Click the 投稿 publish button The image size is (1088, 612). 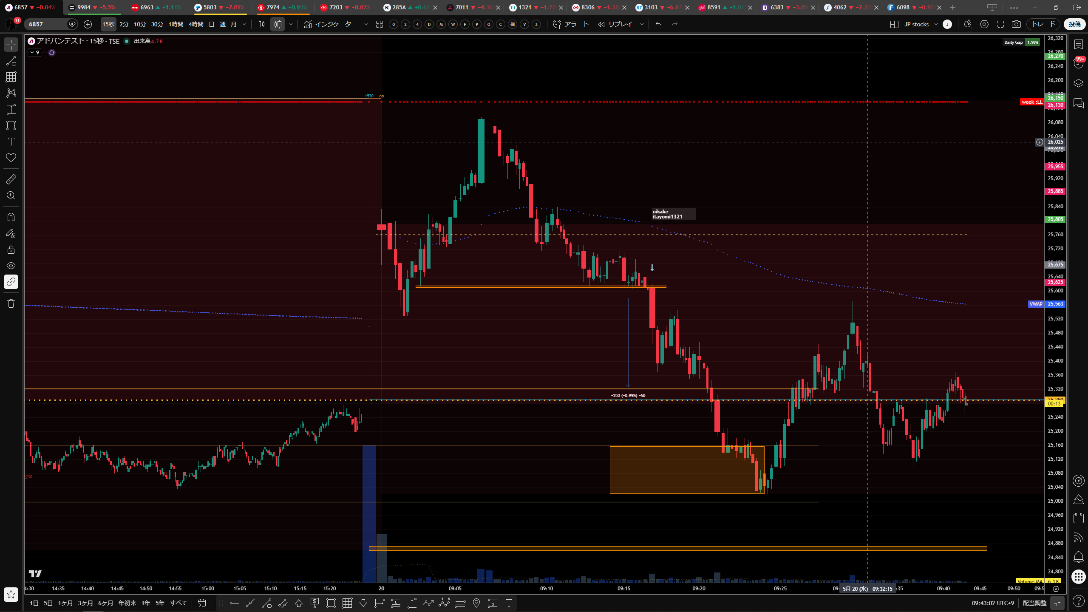[x=1075, y=24]
